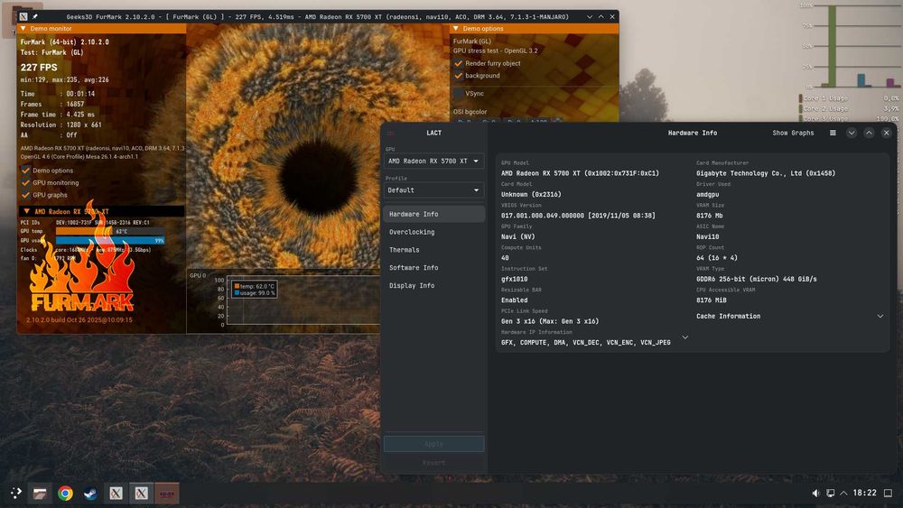903x508 pixels.
Task: Expand Hardware IP Information details
Action: click(684, 337)
